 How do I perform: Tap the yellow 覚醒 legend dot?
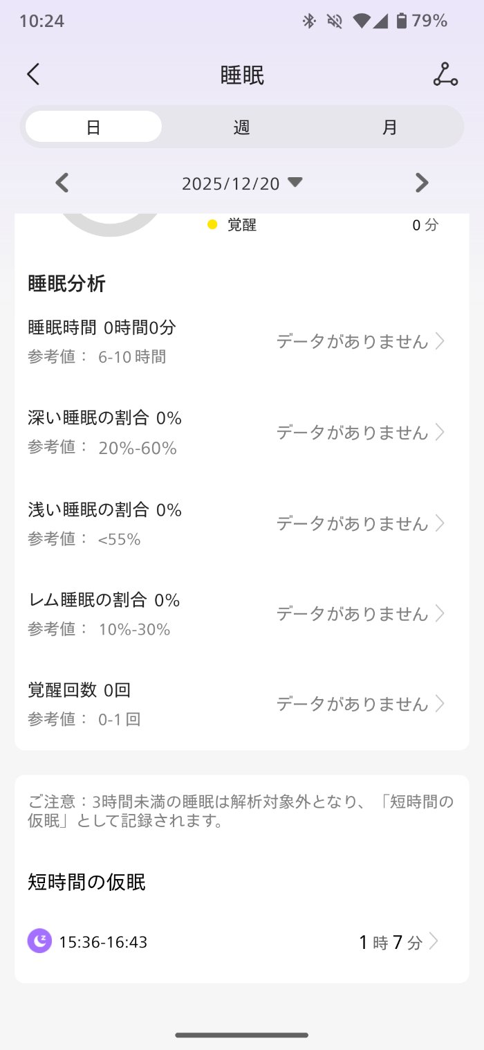point(212,224)
